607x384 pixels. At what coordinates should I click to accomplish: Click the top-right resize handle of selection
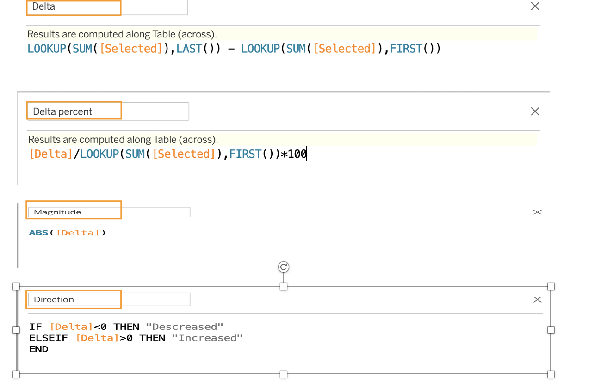551,286
